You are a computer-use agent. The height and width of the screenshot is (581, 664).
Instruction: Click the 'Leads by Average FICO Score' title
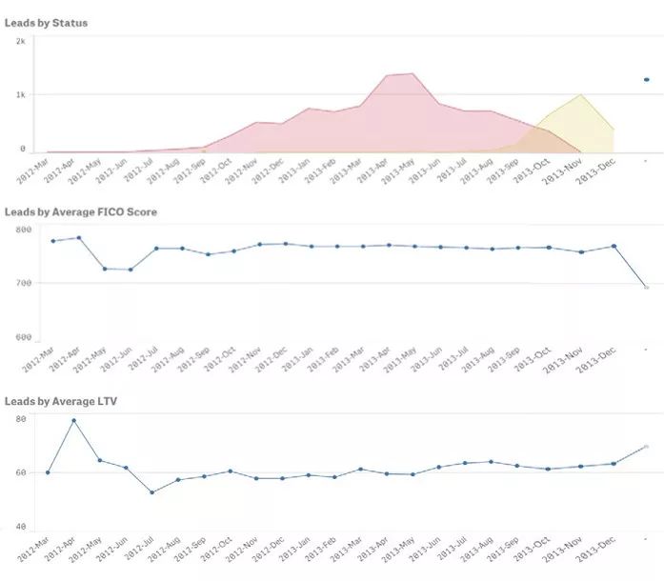81,211
